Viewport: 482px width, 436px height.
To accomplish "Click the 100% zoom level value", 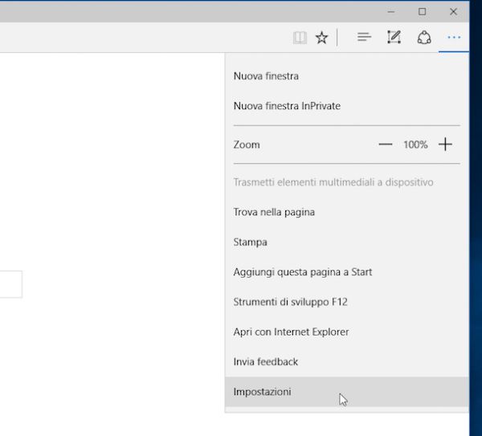I will coord(415,145).
